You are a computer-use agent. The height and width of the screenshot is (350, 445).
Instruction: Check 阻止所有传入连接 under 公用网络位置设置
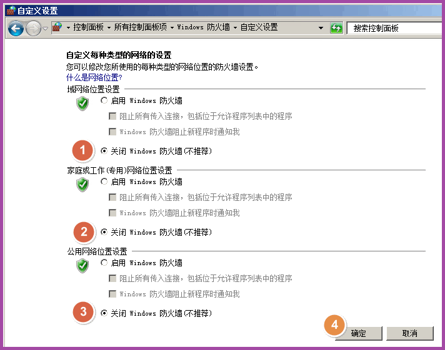click(x=112, y=278)
